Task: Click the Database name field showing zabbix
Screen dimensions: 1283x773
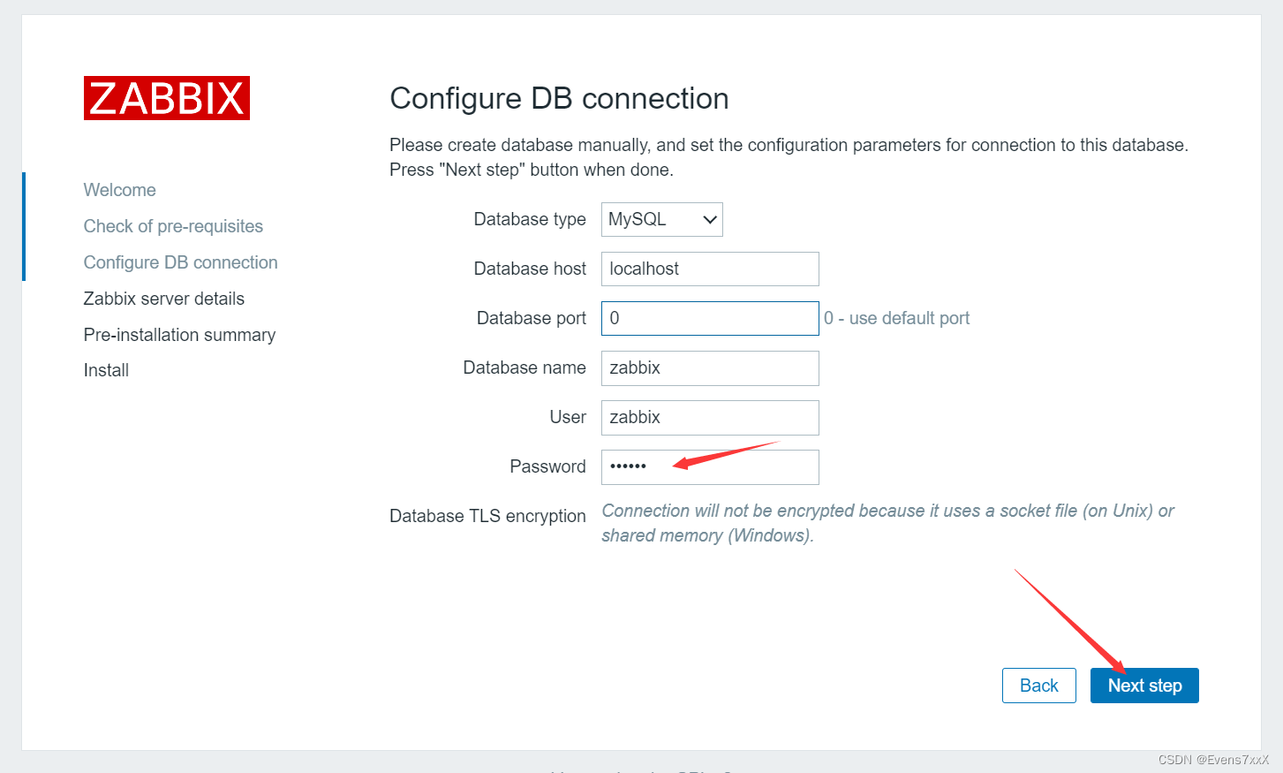Action: click(709, 368)
